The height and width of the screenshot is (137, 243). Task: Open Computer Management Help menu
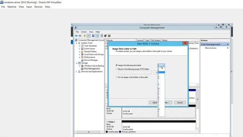(98, 32)
